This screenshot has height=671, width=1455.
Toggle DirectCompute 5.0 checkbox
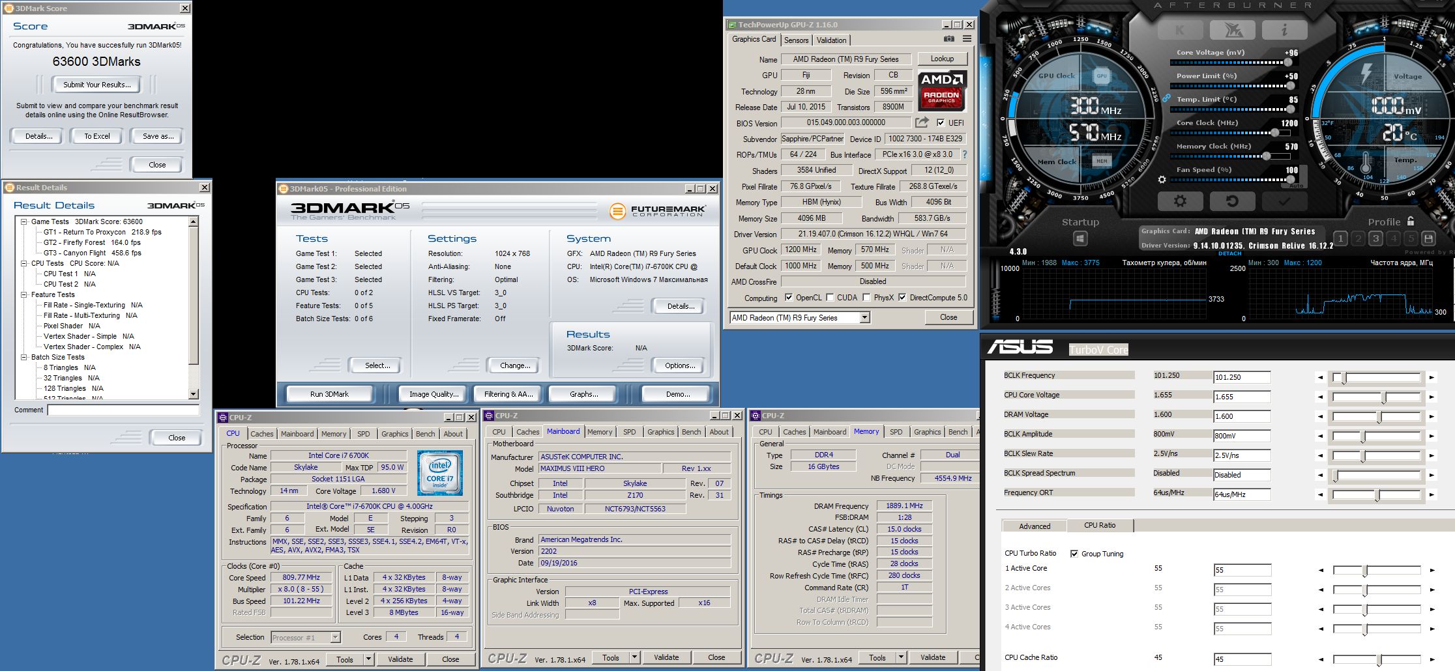click(x=902, y=298)
